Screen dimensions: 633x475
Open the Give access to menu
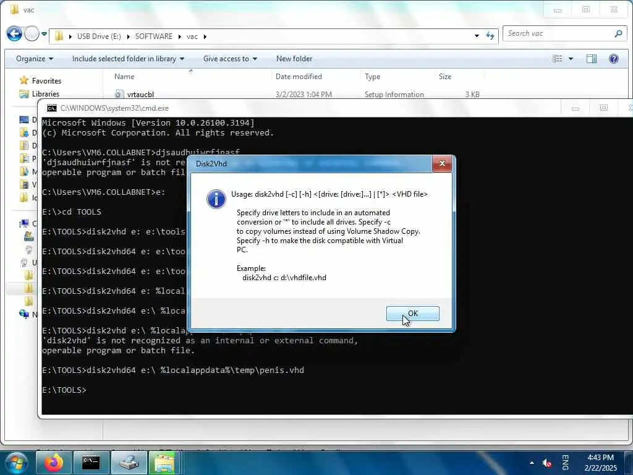pos(230,59)
